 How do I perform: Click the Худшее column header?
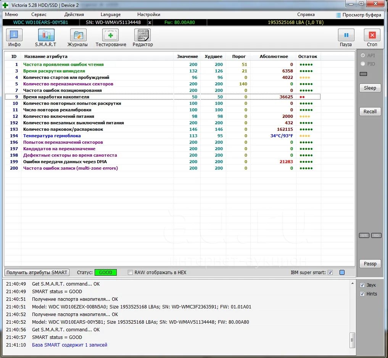214,56
